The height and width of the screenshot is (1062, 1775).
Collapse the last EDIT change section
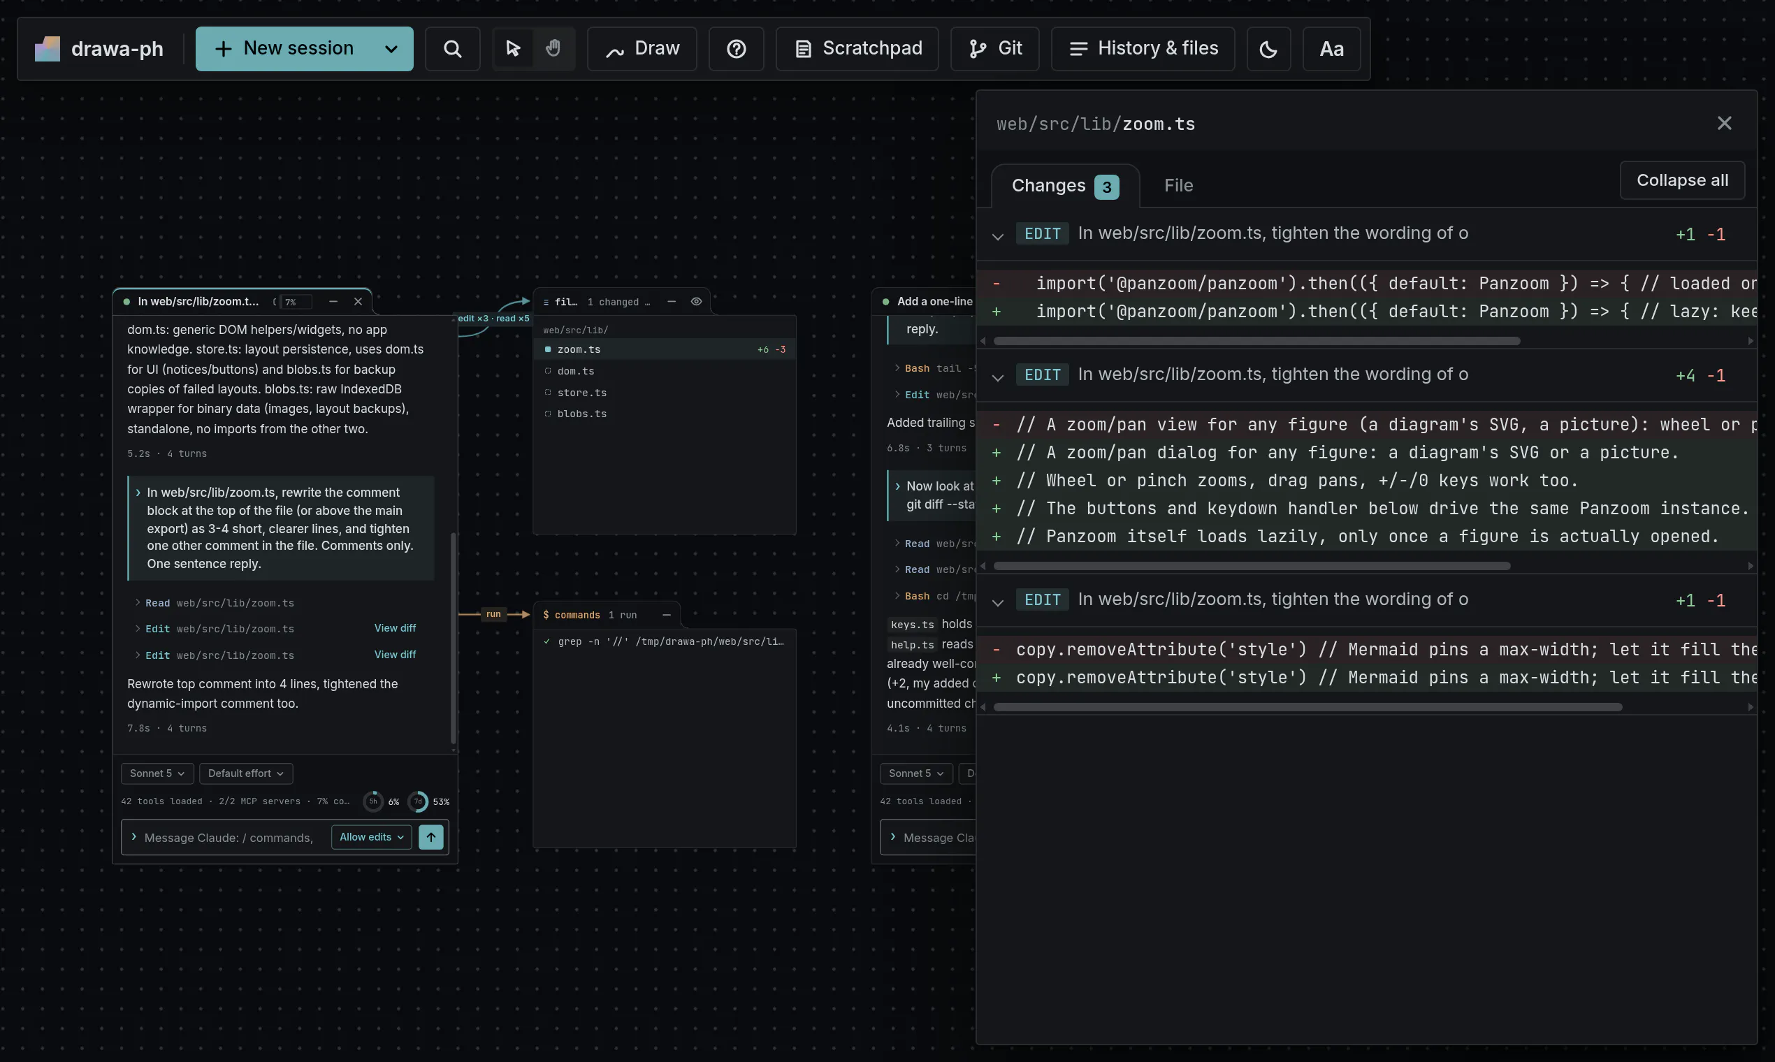coord(998,601)
